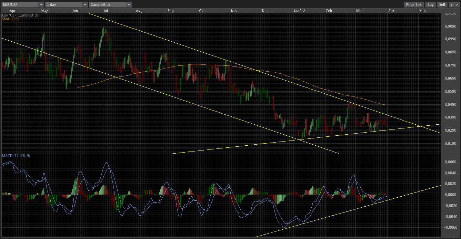Click the Sell button

tap(442, 4)
